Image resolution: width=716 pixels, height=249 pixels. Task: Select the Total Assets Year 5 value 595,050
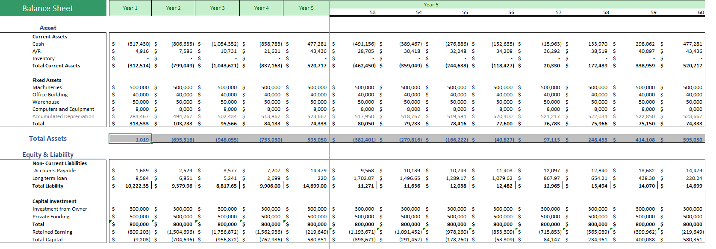317,140
